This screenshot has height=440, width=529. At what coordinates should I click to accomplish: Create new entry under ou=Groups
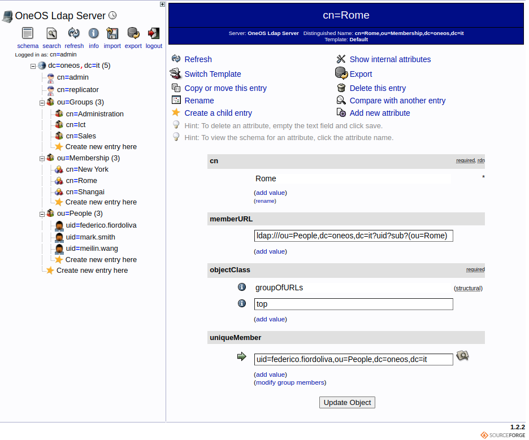click(101, 147)
